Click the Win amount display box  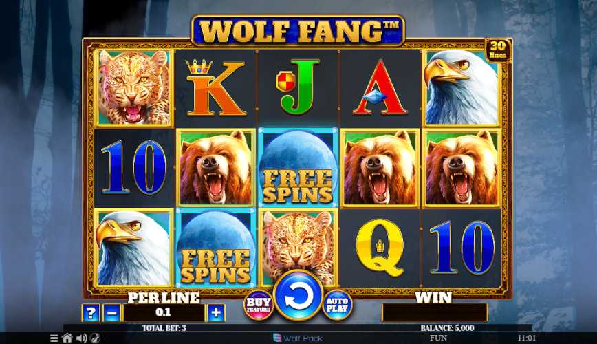(435, 312)
